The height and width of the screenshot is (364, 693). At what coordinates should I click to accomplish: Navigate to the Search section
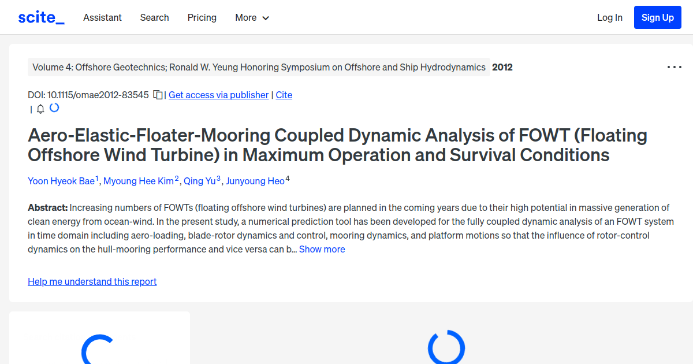154,18
